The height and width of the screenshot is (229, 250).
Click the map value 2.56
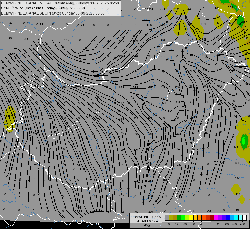coord(92,196)
